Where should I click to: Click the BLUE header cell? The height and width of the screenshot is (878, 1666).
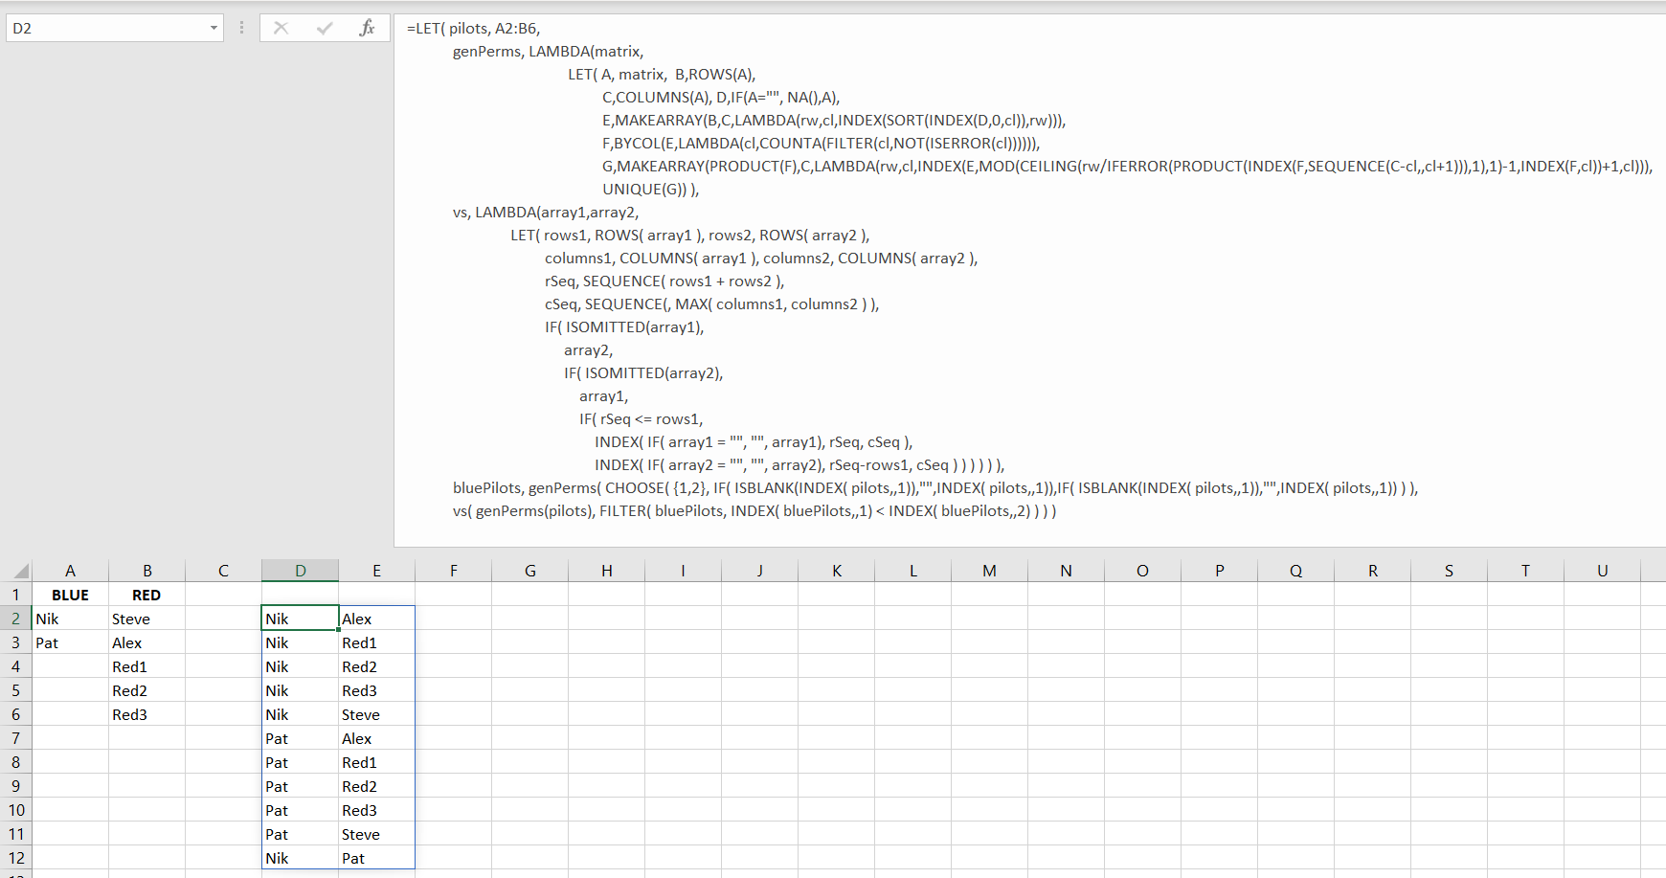click(70, 595)
